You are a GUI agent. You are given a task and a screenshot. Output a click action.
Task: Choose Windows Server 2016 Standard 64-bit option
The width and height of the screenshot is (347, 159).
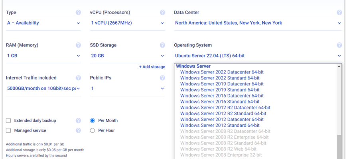220,102
